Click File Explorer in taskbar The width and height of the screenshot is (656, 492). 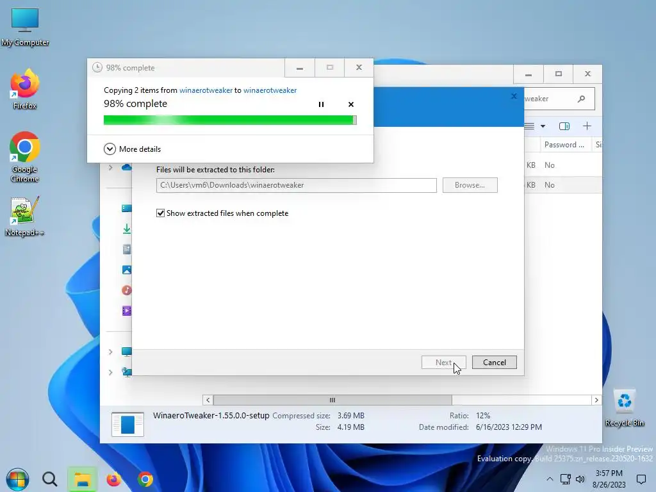click(82, 479)
